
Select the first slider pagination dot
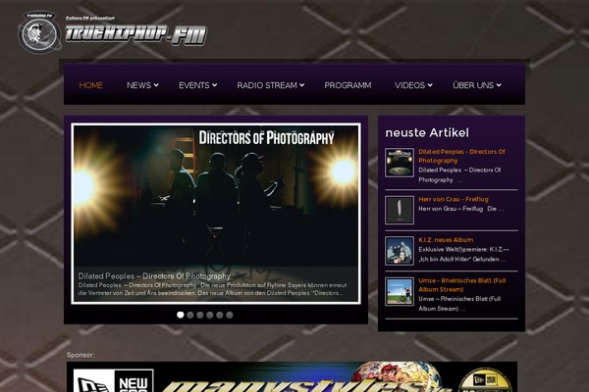[x=181, y=315]
